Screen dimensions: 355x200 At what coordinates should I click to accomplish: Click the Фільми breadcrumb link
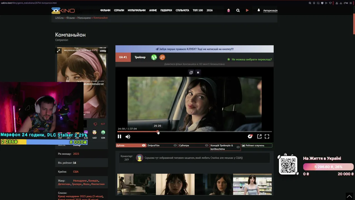coord(70,18)
